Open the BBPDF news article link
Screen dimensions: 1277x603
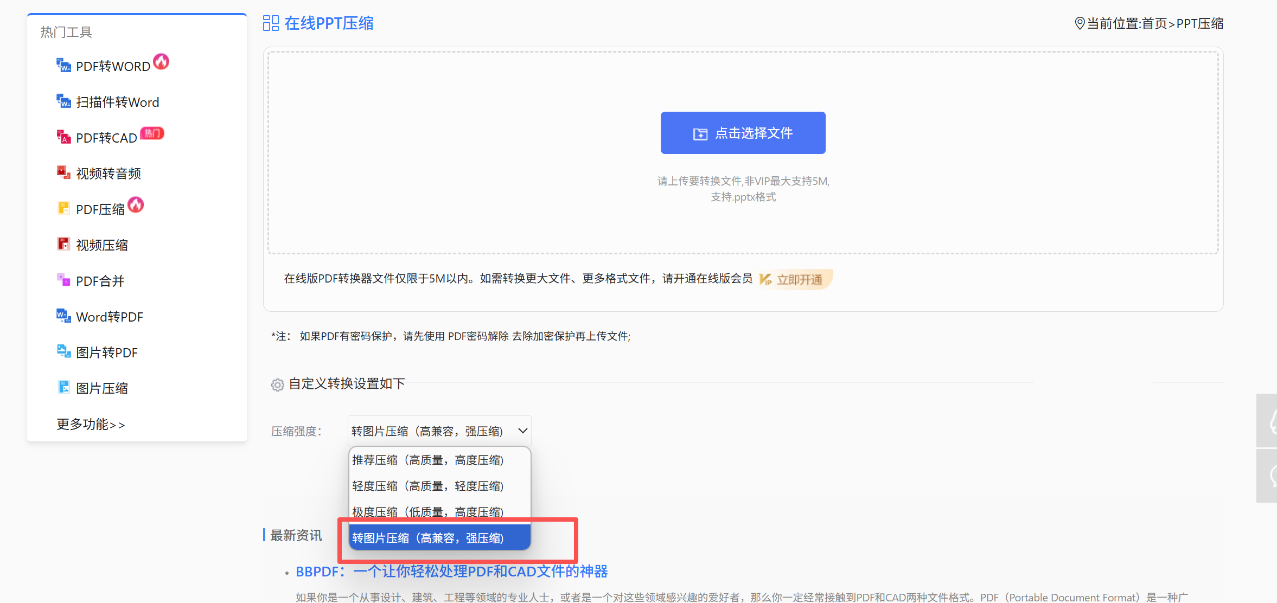pyautogui.click(x=451, y=572)
